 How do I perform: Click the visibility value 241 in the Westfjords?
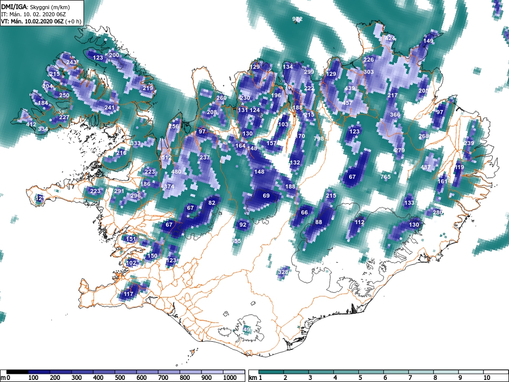coord(110,107)
